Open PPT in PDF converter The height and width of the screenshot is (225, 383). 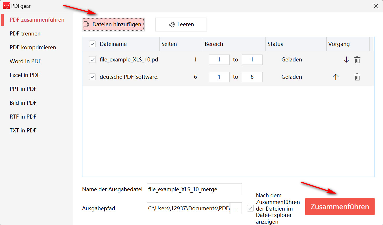click(x=23, y=89)
